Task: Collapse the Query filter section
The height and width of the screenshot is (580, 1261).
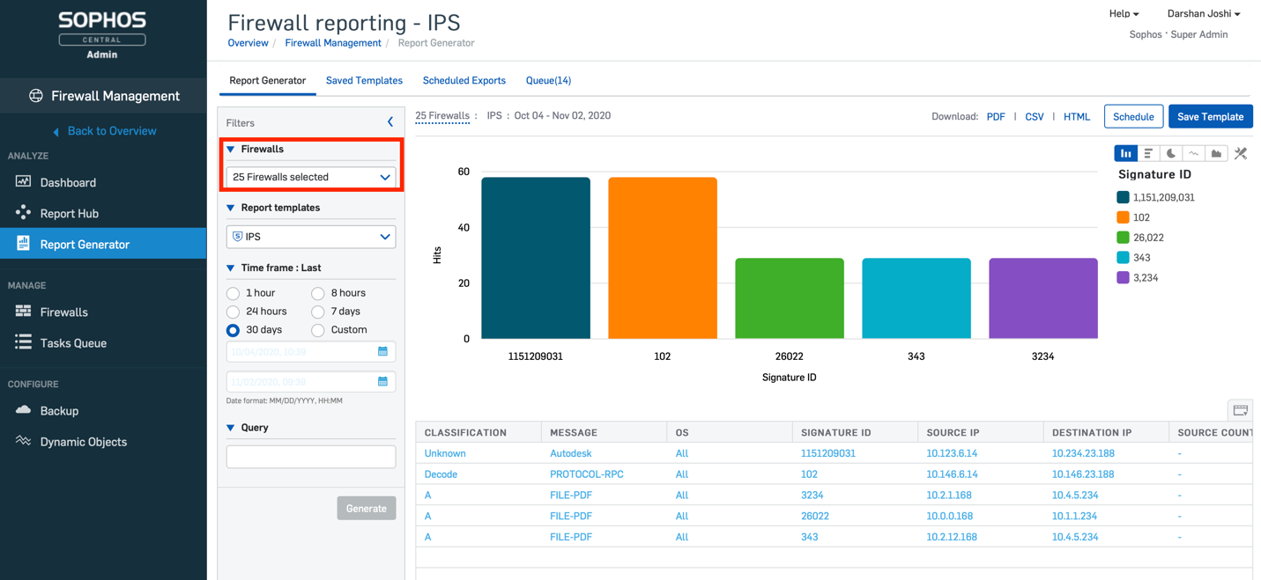Action: coord(231,428)
